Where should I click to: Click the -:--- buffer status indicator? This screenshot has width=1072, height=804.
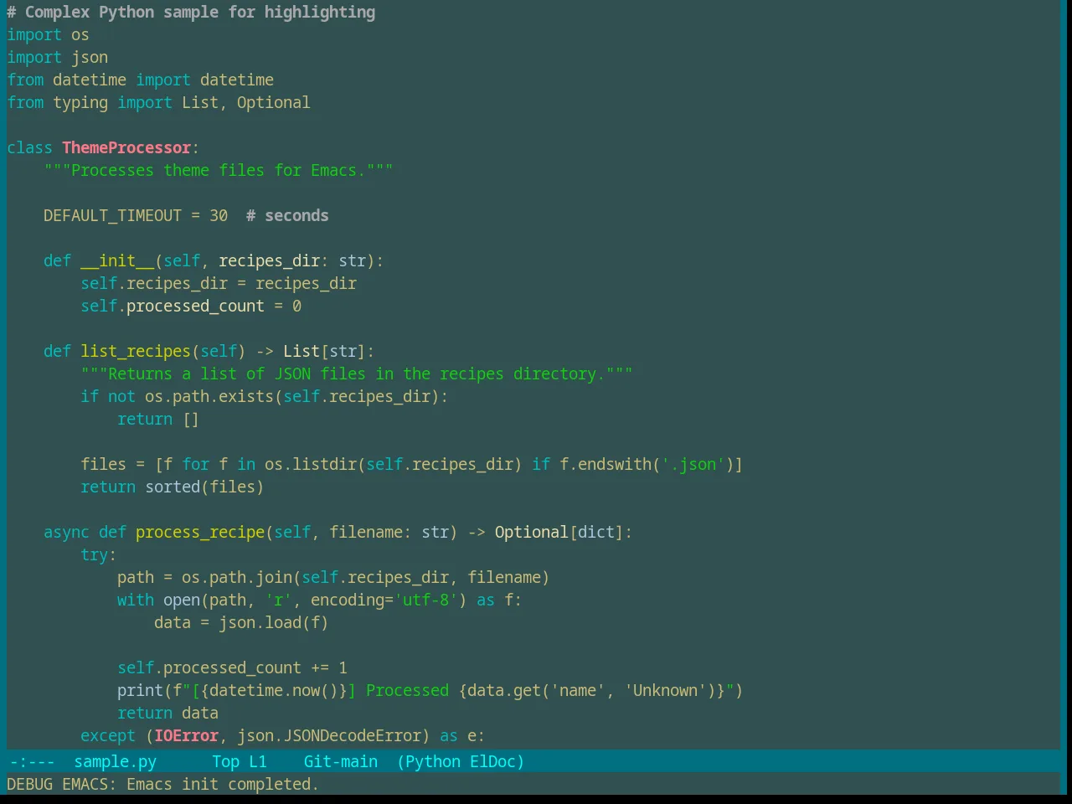[32, 761]
